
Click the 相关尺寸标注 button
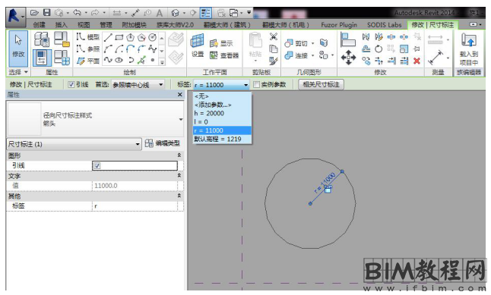[x=321, y=84]
